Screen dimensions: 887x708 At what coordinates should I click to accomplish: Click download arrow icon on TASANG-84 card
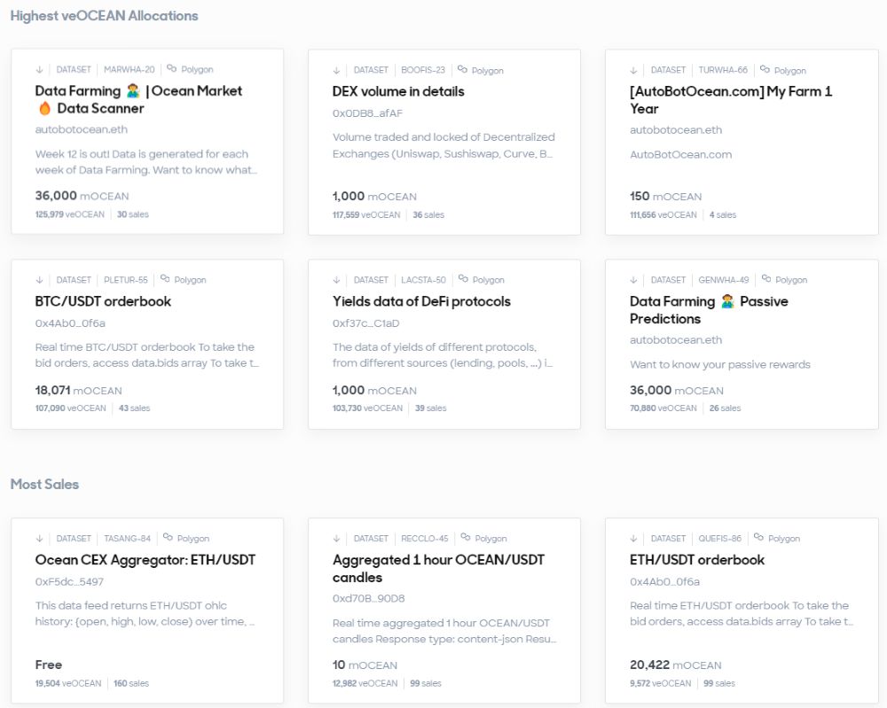[39, 538]
